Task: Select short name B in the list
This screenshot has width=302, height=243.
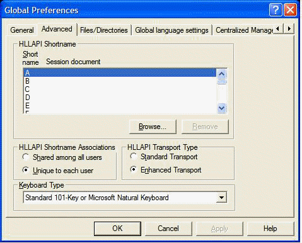Action: pos(120,81)
